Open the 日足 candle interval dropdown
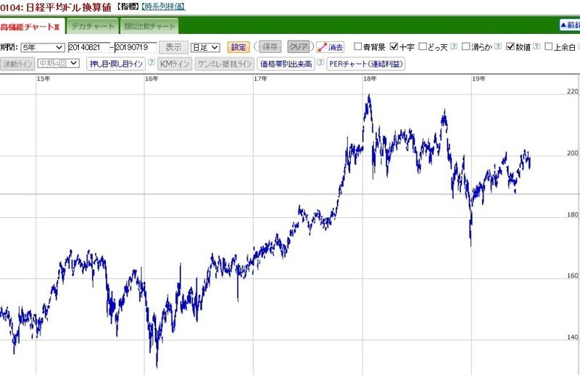The width and height of the screenshot is (580, 375). 205,47
